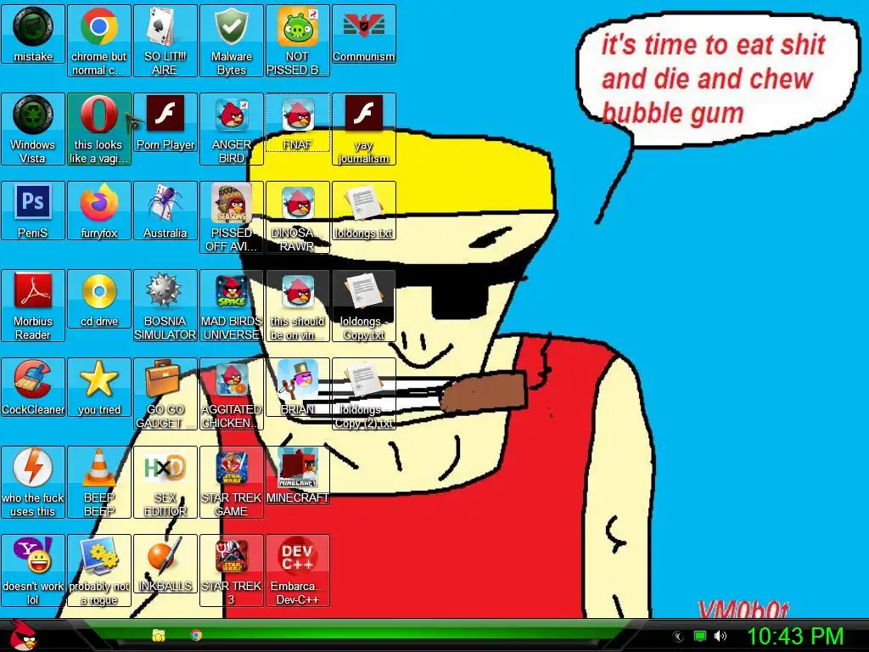Launch the 'CockCleaner' CCleaner icon
869x652 pixels.
(x=33, y=386)
